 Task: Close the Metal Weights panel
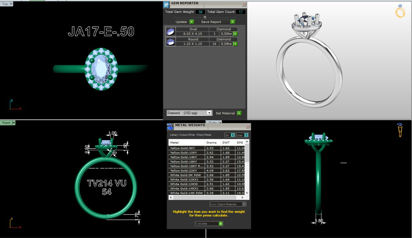tap(248, 126)
